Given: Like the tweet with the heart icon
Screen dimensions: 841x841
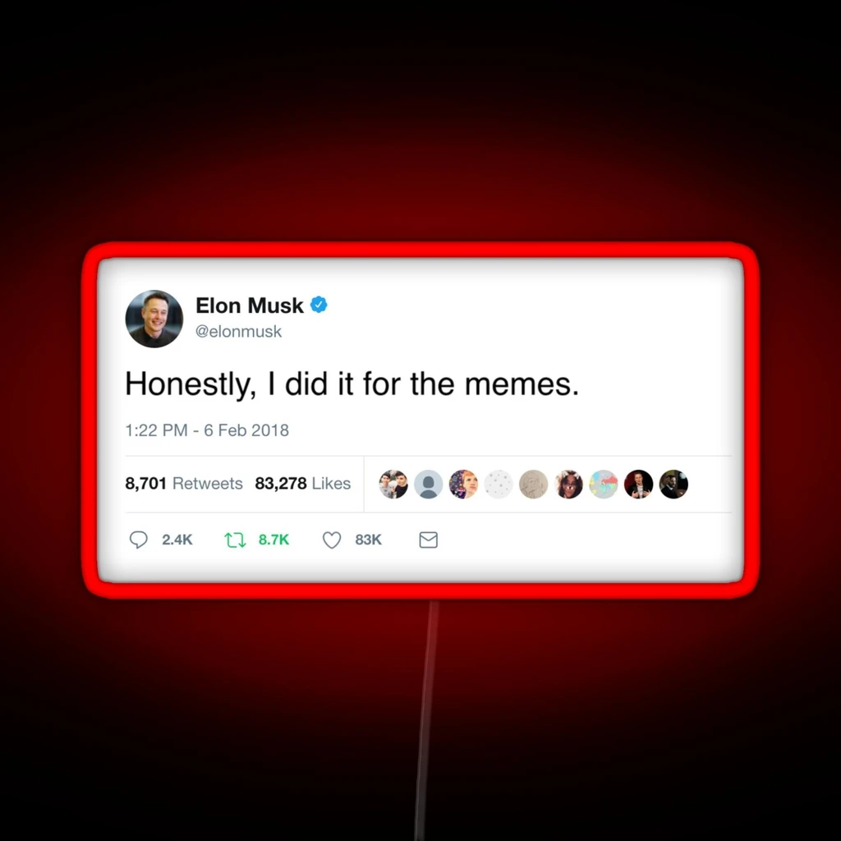Looking at the screenshot, I should 332,540.
